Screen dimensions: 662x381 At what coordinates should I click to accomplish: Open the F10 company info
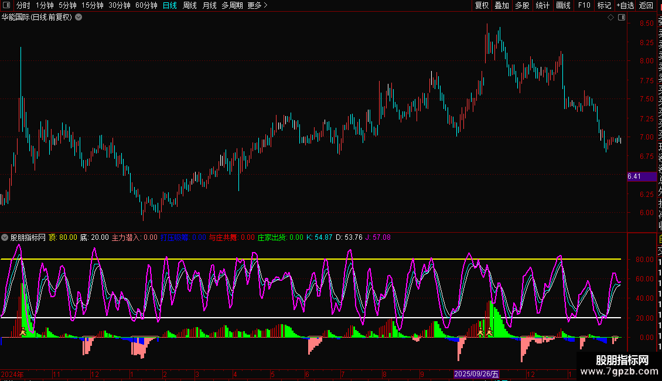click(584, 5)
